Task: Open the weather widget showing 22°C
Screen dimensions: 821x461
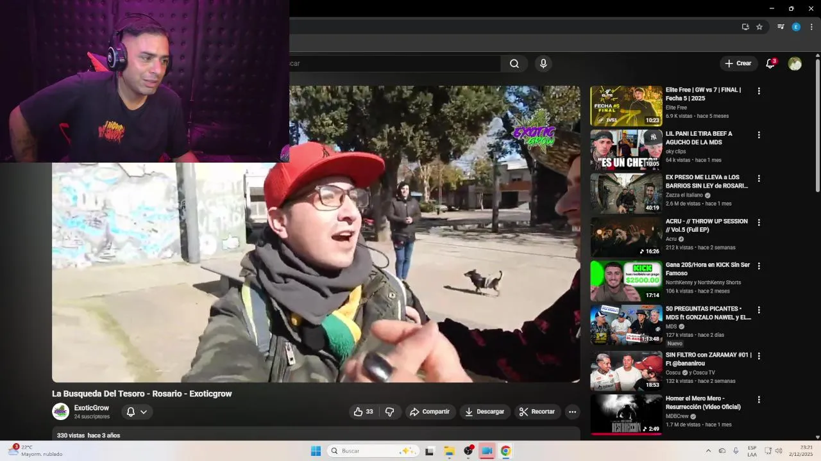Action: tap(37, 451)
